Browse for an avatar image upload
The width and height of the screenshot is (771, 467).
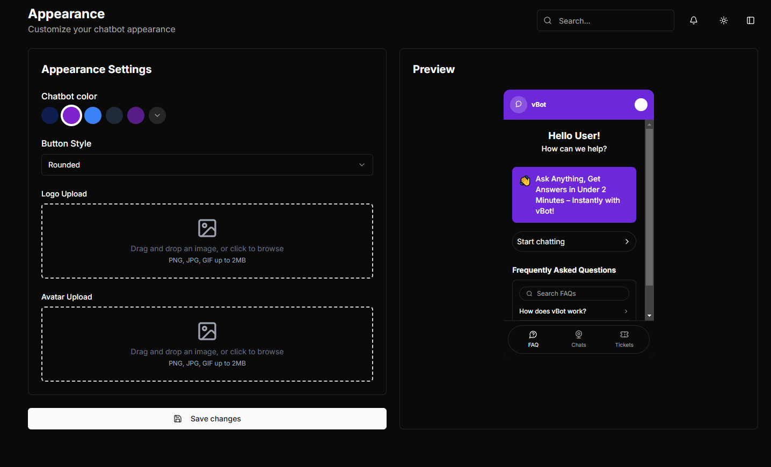(207, 344)
